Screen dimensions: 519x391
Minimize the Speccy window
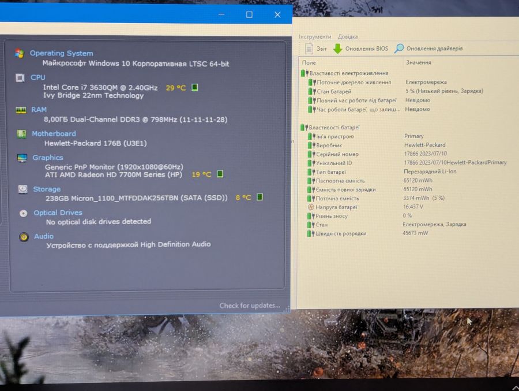tap(221, 14)
